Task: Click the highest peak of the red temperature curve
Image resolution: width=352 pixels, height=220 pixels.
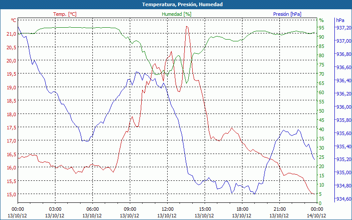Action: pos(187,26)
